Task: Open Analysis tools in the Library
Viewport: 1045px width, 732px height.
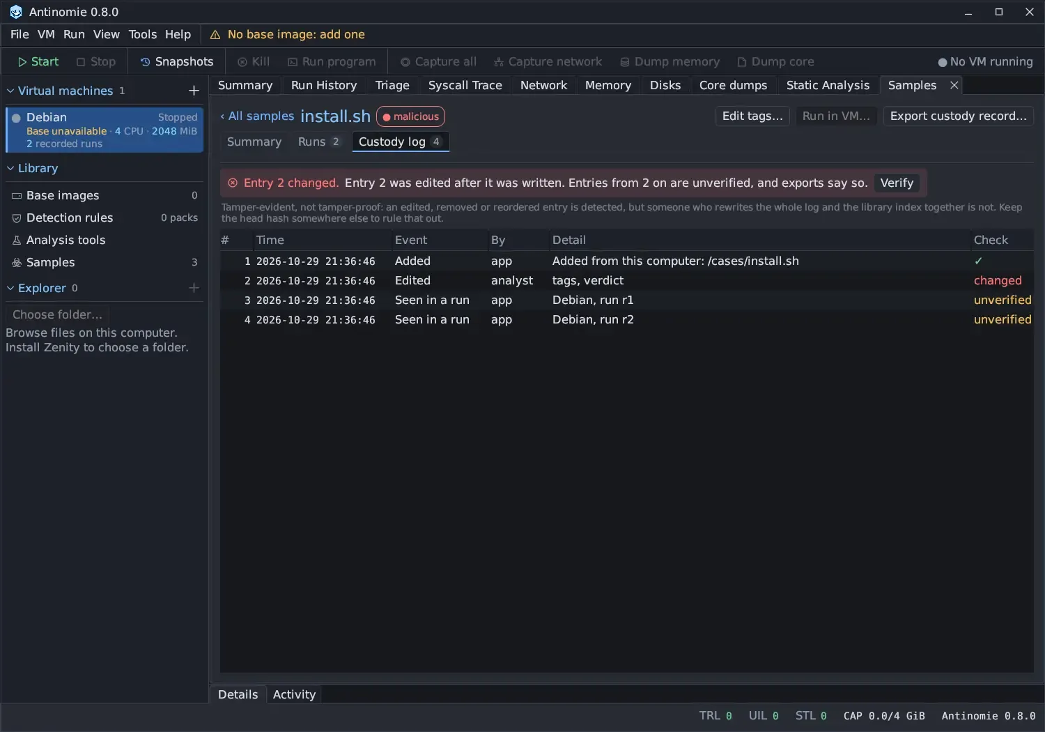Action: 104,240
